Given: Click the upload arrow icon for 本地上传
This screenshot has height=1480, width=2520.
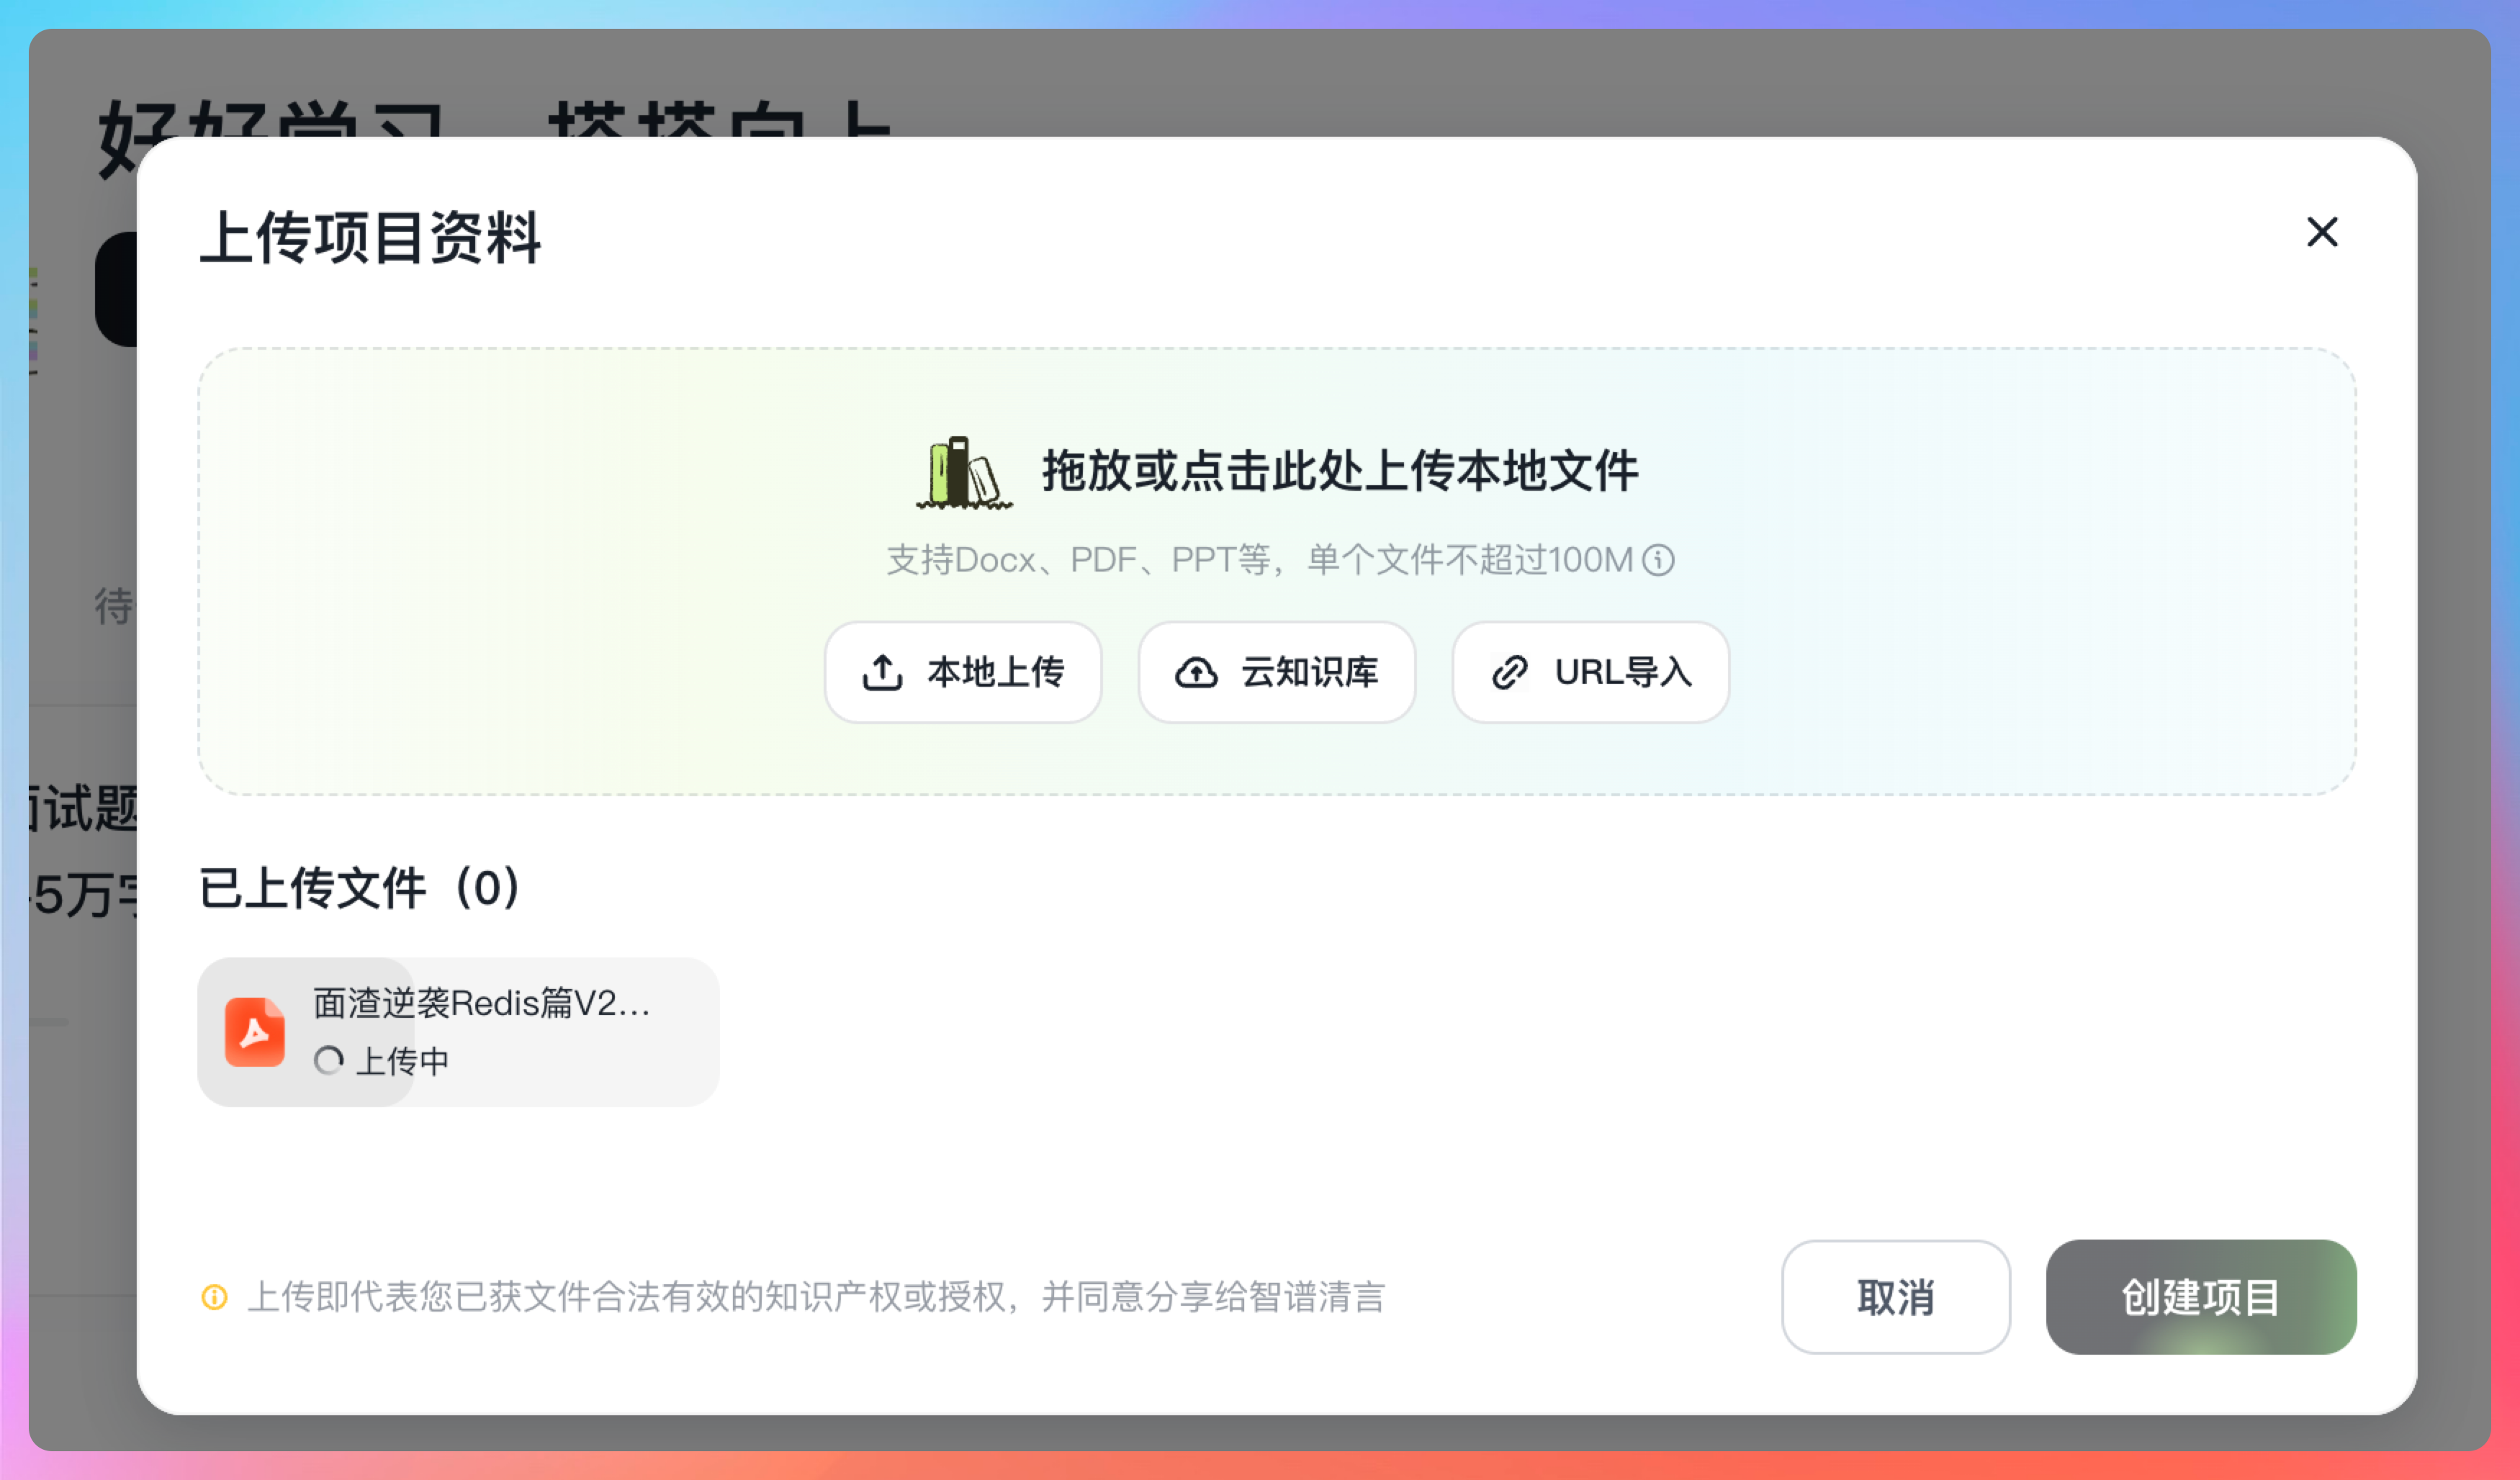Looking at the screenshot, I should click(x=882, y=673).
